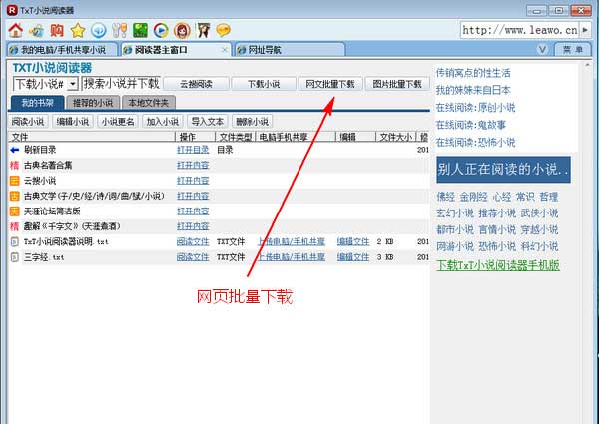
Task: Click 打开内容 link for 云搜小说
Action: (x=193, y=181)
